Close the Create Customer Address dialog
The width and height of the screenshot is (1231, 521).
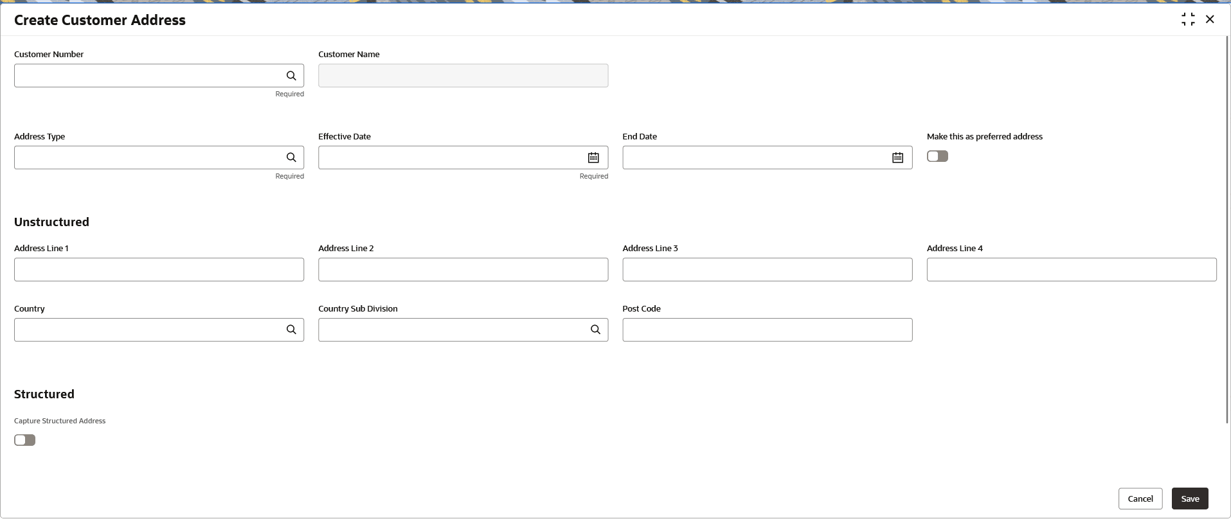click(x=1210, y=19)
